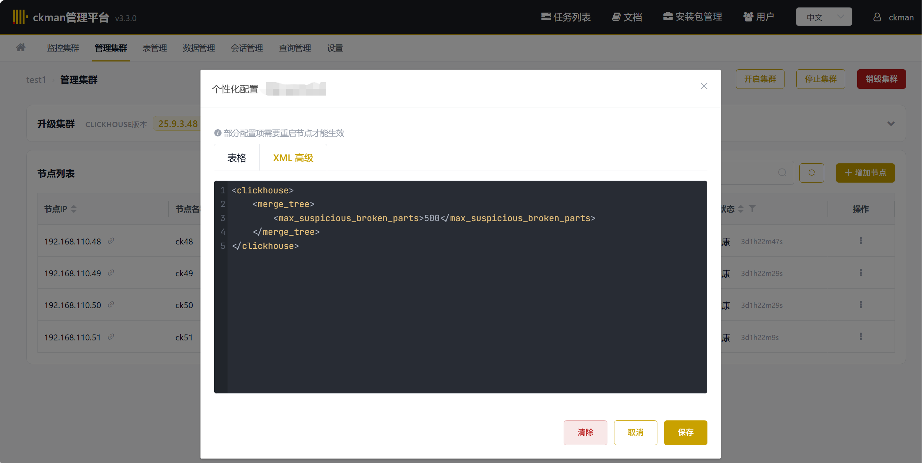Image resolution: width=922 pixels, height=463 pixels.
Task: Click the refresh node list icon
Action: (812, 173)
